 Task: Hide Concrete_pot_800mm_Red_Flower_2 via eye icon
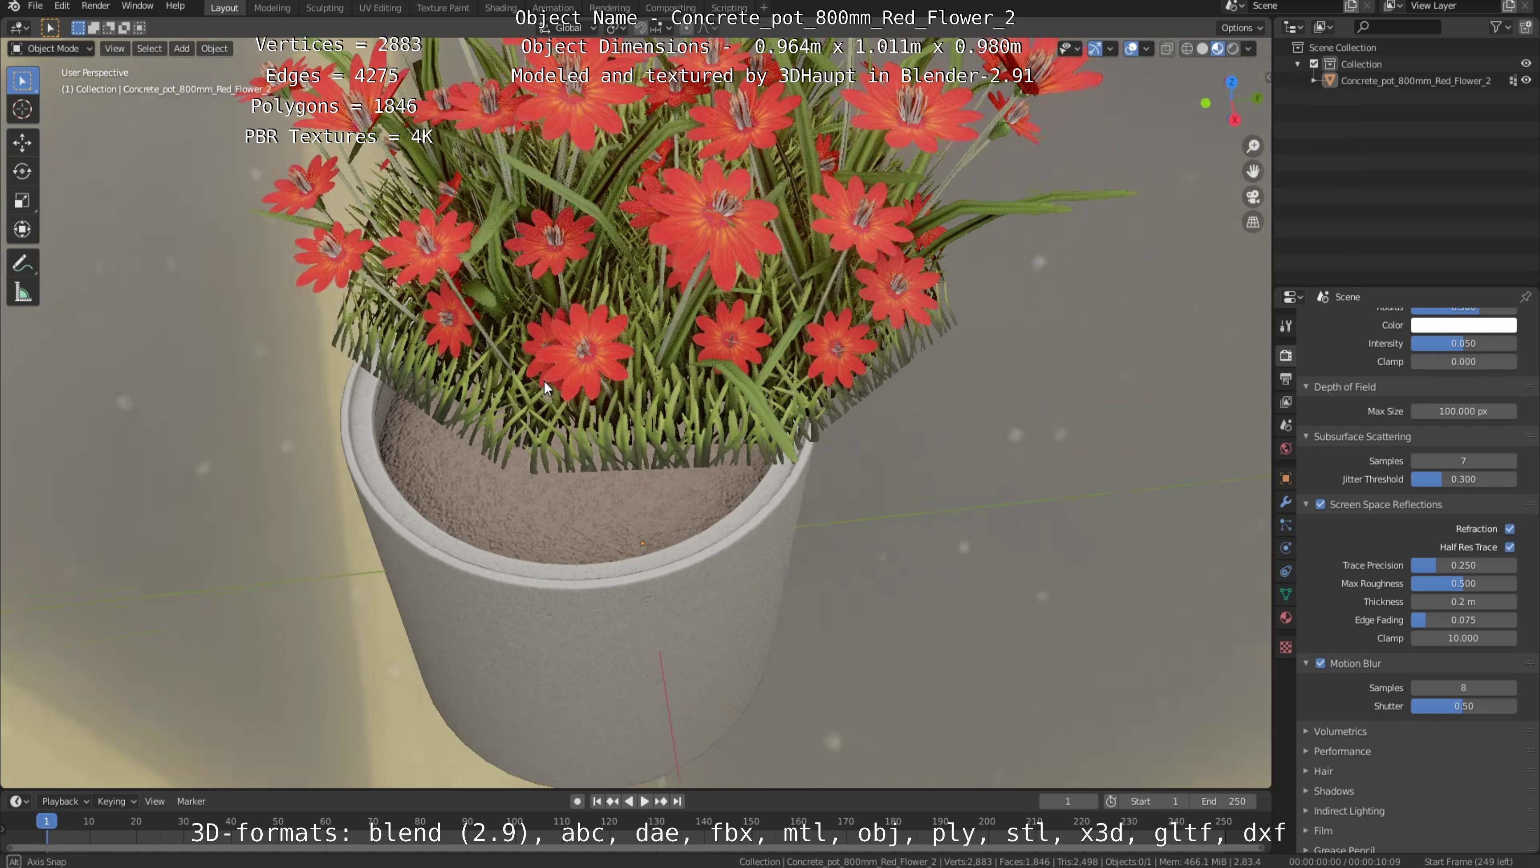click(x=1526, y=81)
